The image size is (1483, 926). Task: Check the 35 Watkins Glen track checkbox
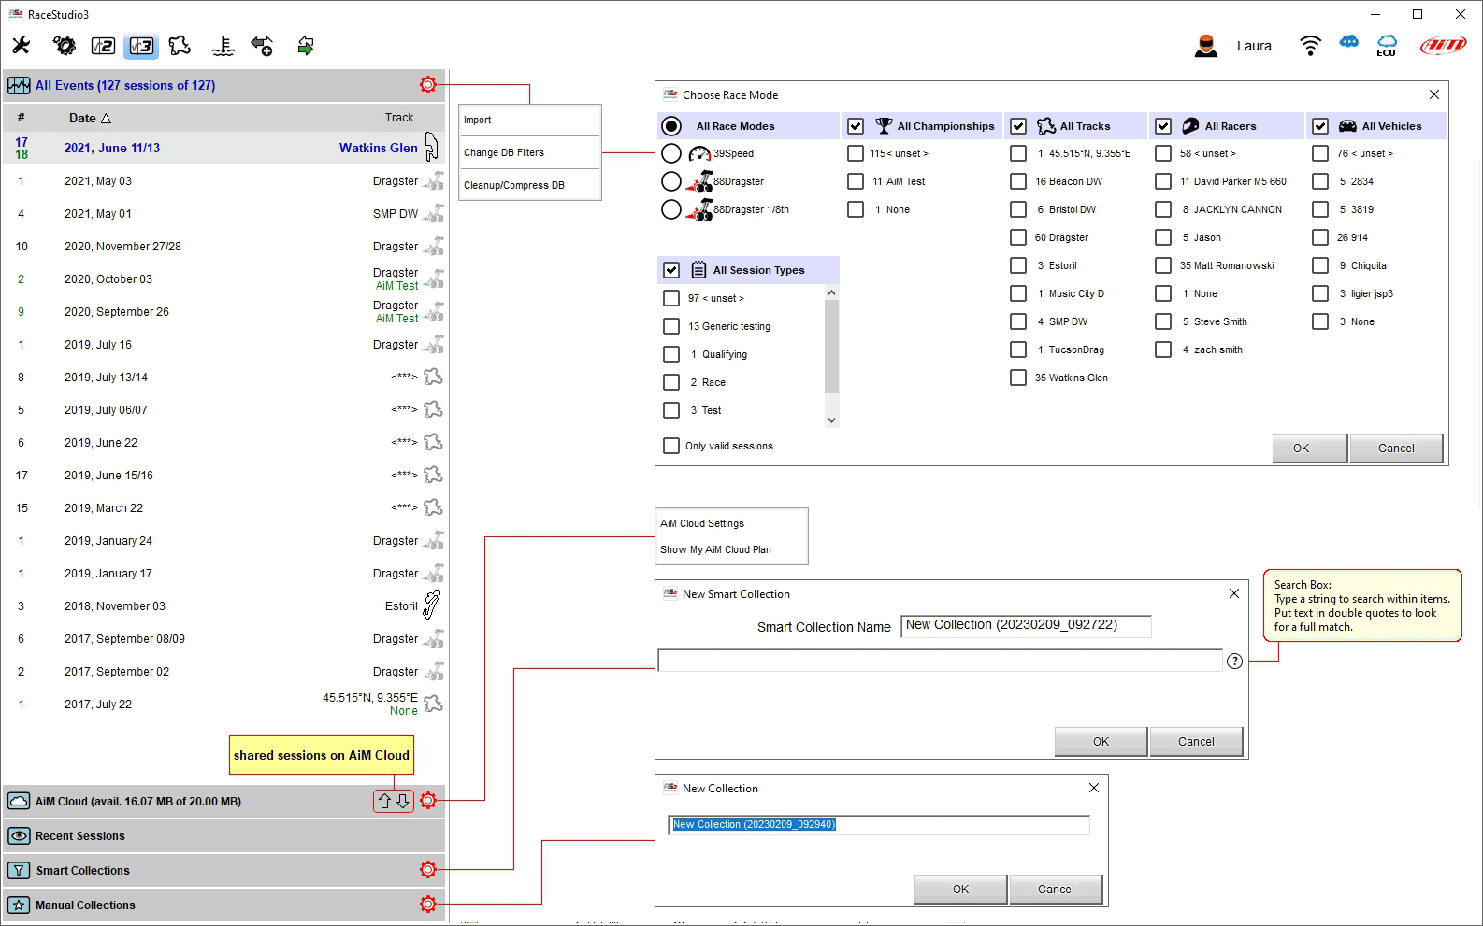pyautogui.click(x=1018, y=378)
